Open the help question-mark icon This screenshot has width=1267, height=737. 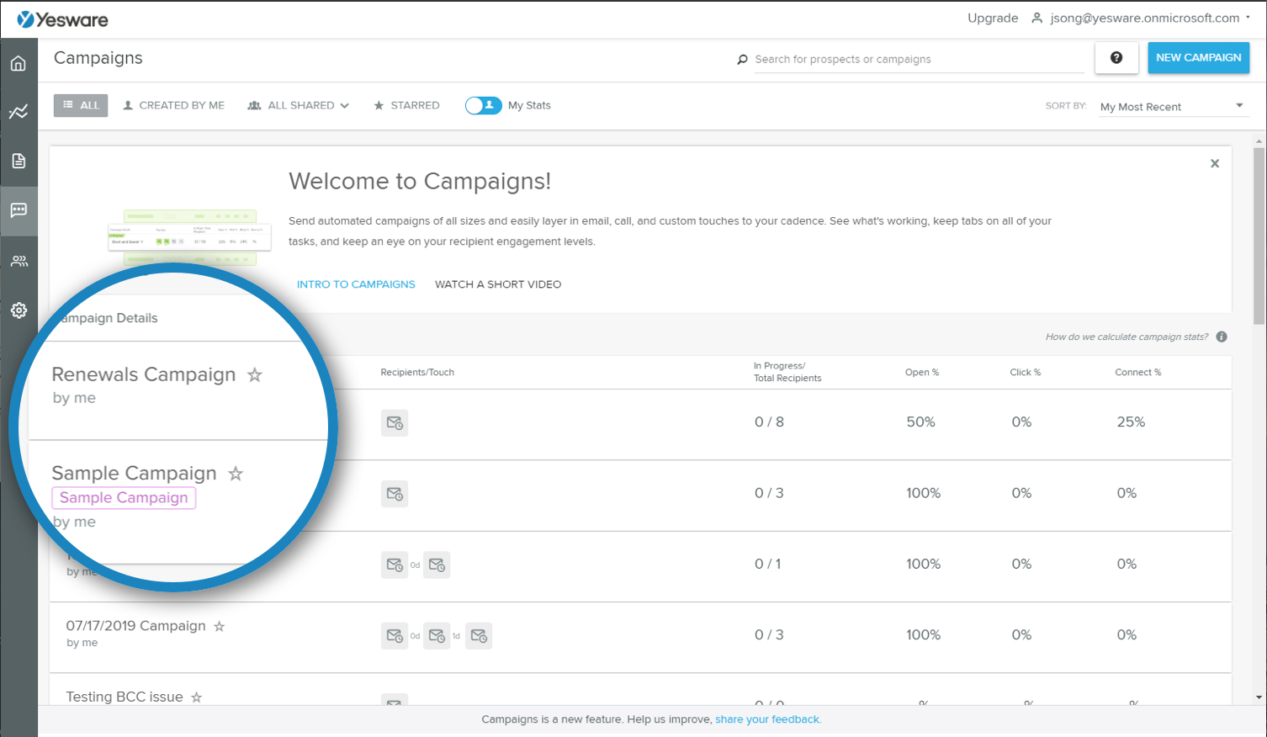pos(1116,57)
